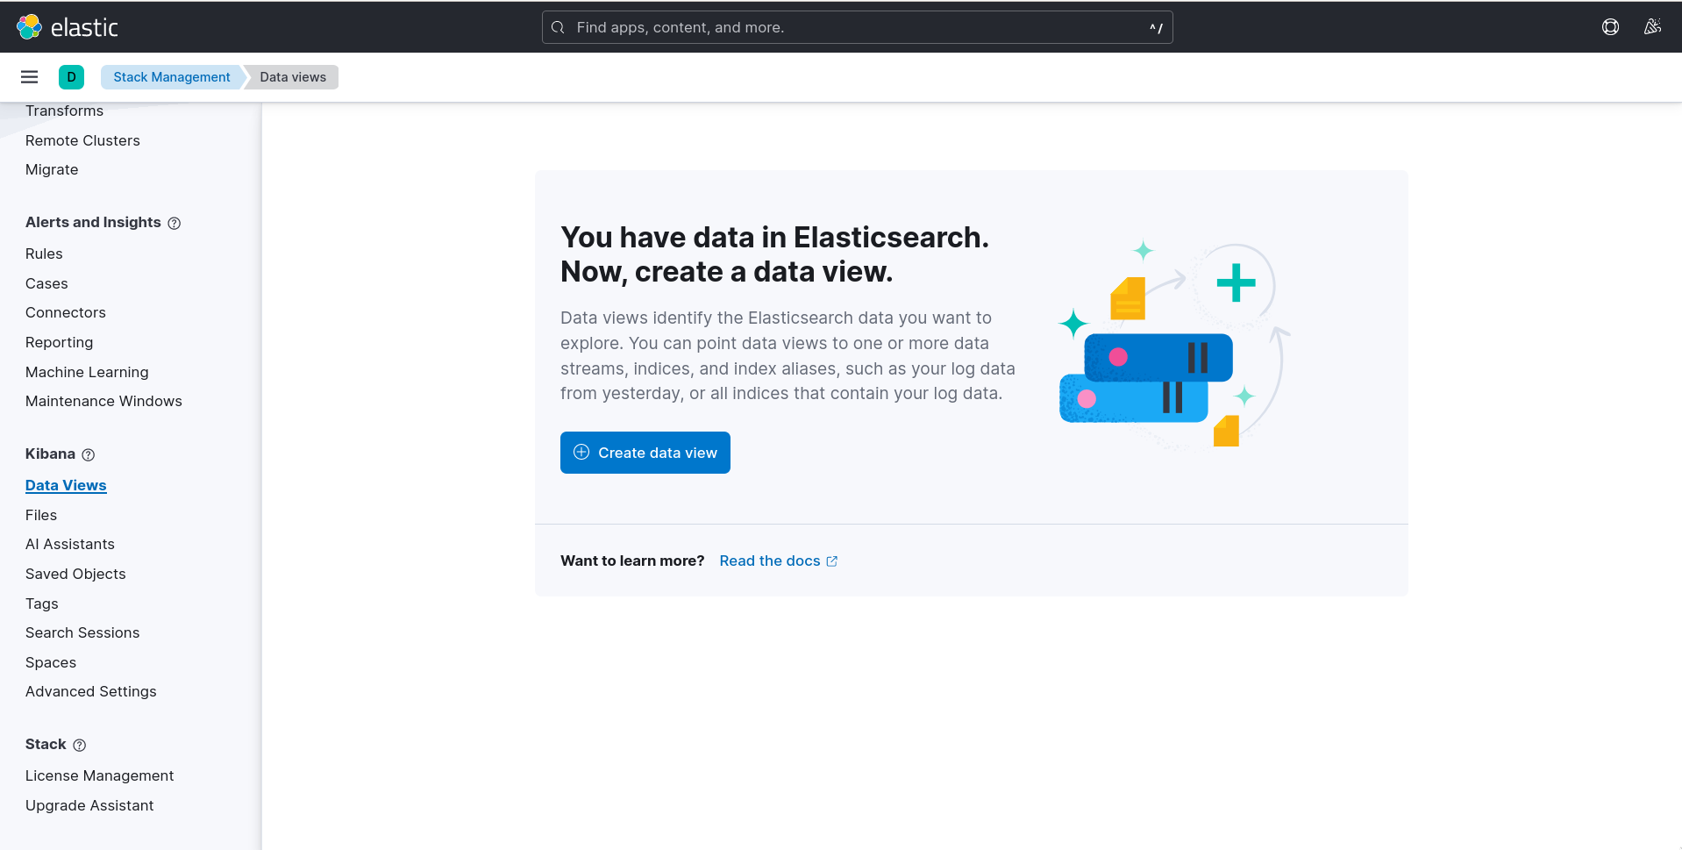This screenshot has width=1682, height=850.
Task: Click the plus icon in Create data view
Action: (x=581, y=453)
